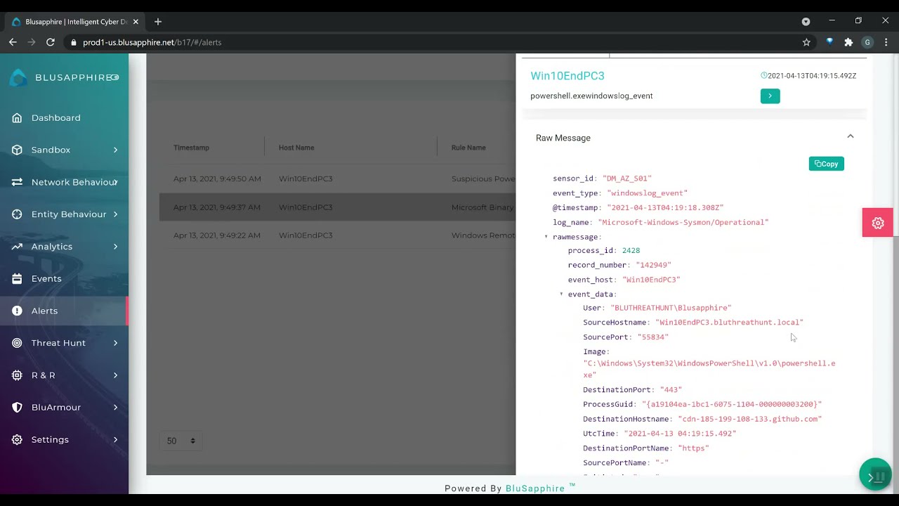Click the User BLUTHREATHUNT\Blusapphire value
This screenshot has width=899, height=506.
pos(671,308)
